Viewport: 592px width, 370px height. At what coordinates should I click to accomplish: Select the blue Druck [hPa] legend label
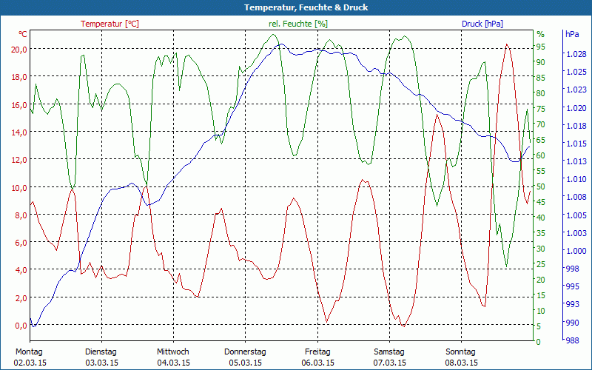coord(482,24)
